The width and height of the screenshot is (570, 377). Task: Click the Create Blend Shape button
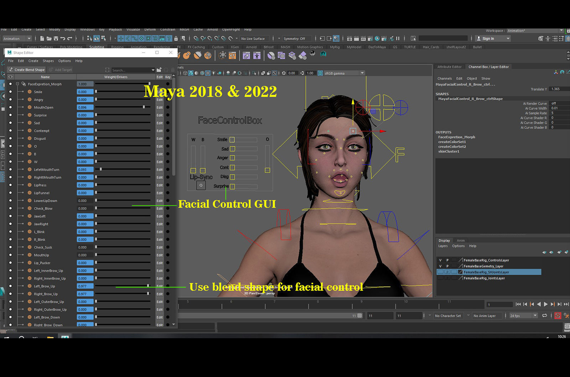point(27,70)
